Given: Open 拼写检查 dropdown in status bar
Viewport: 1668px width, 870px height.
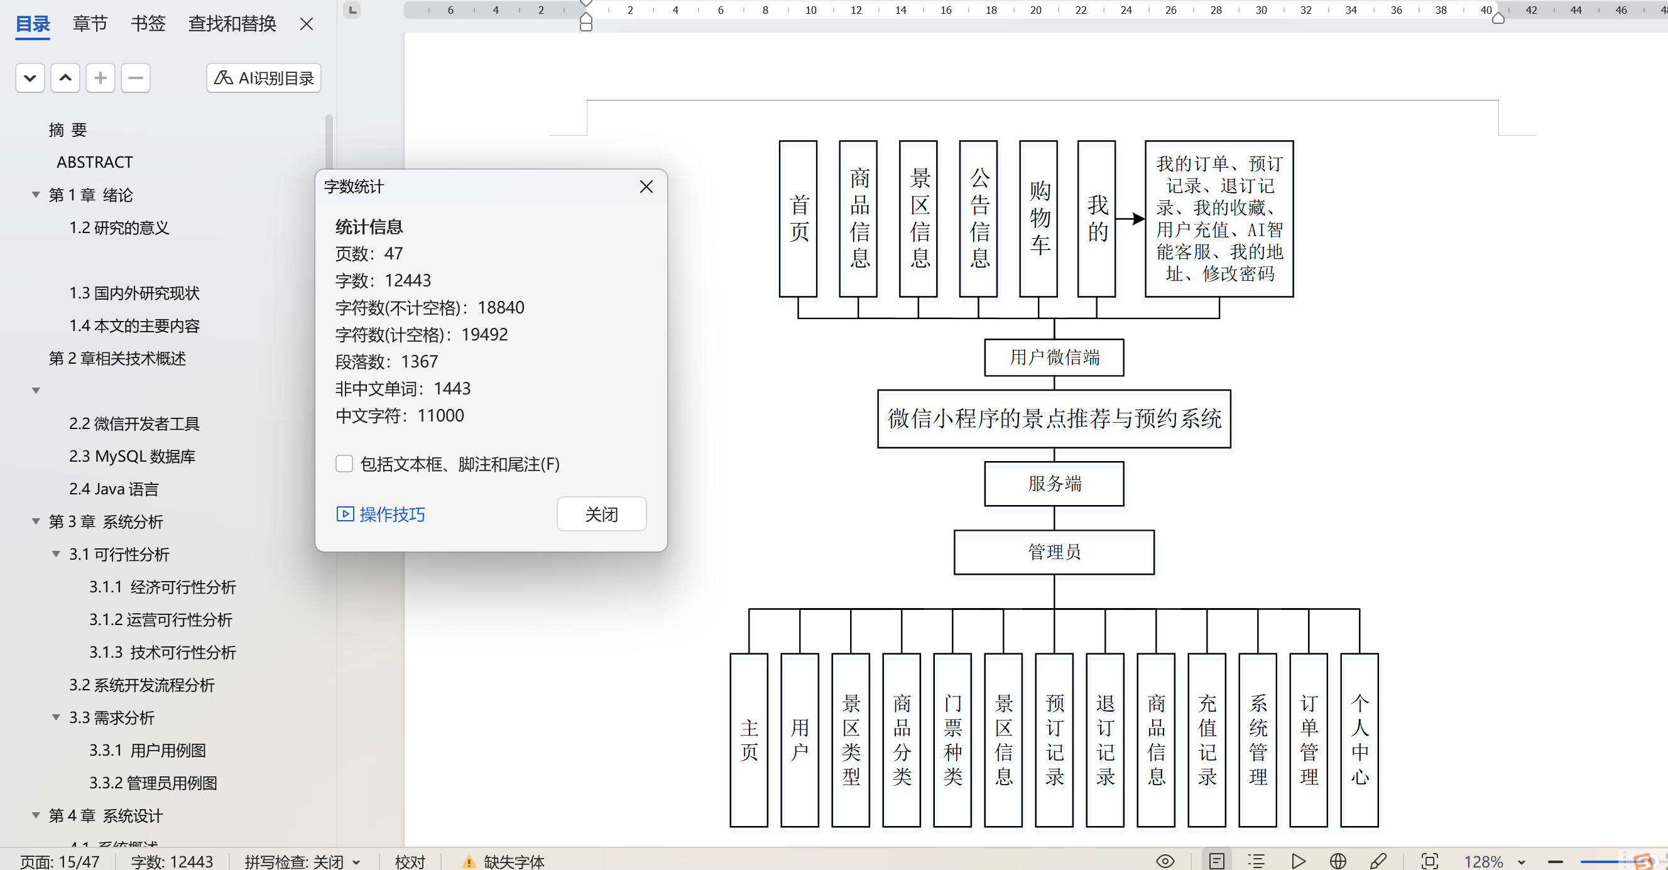Looking at the screenshot, I should pyautogui.click(x=356, y=862).
